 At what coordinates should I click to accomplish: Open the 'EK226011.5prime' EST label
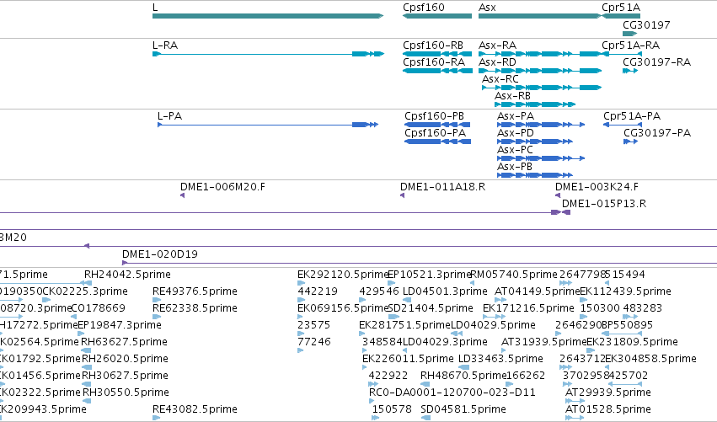[x=408, y=360]
